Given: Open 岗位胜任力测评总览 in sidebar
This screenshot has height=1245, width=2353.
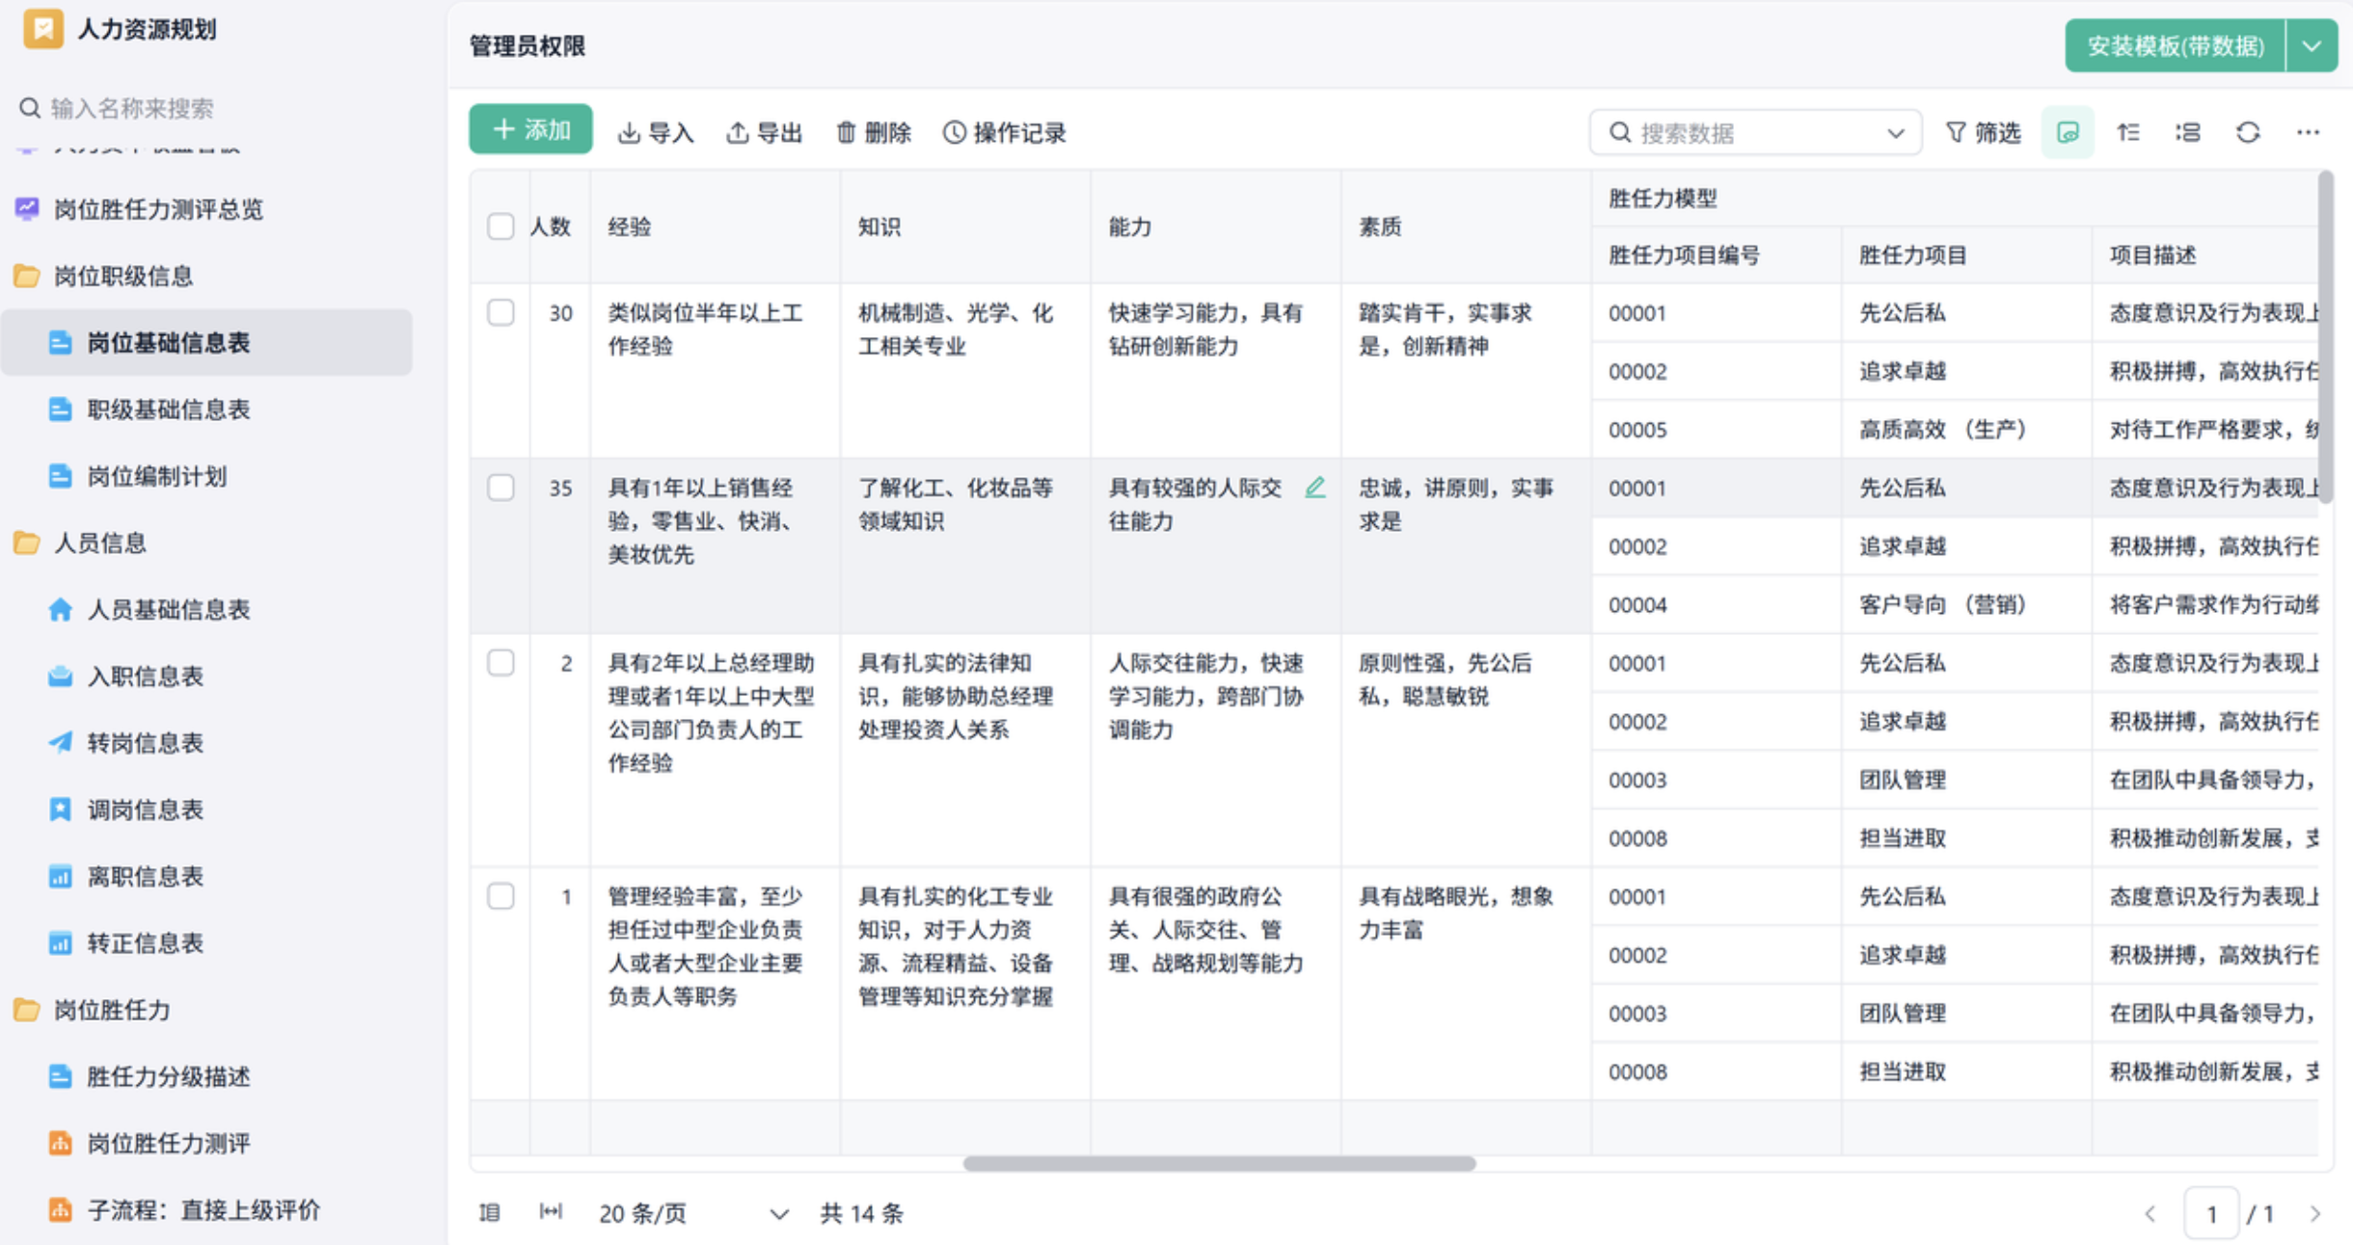Looking at the screenshot, I should click(x=158, y=209).
